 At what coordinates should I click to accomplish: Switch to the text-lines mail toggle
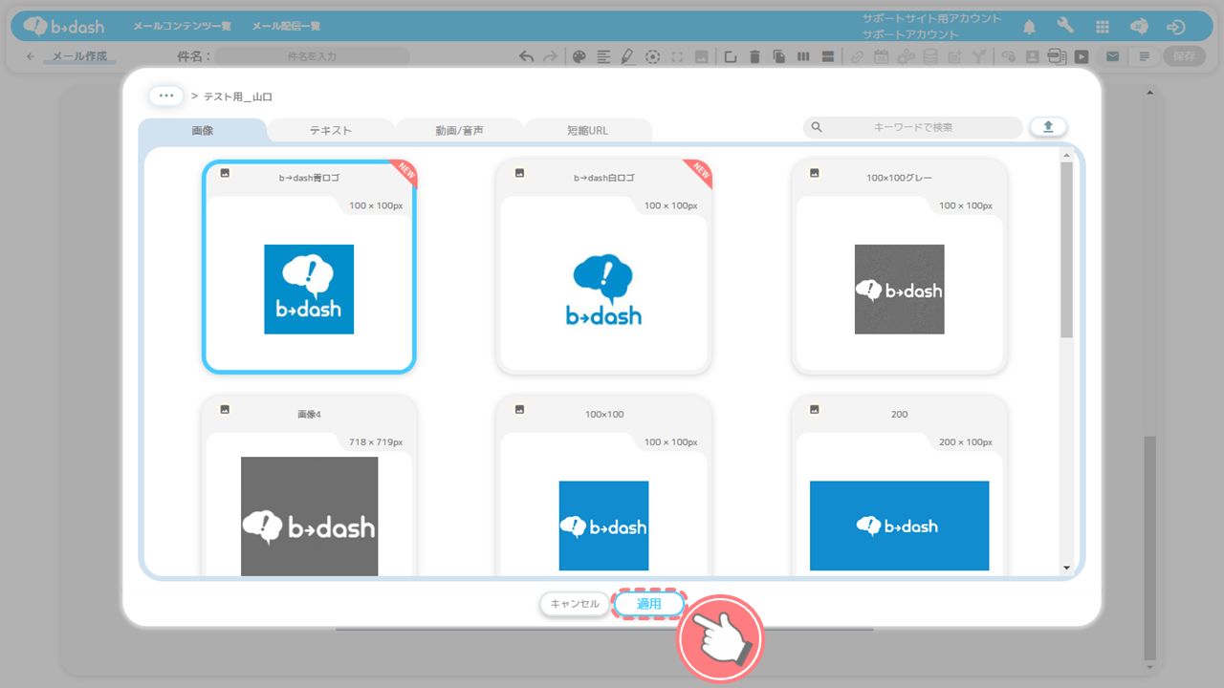(1144, 56)
